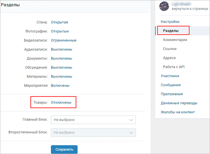Change Товары setting from Отключены

pos(61,102)
